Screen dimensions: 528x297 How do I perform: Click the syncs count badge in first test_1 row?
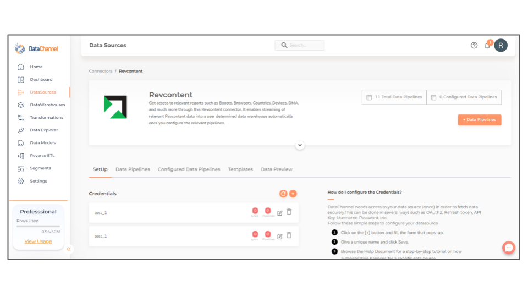pos(255,211)
